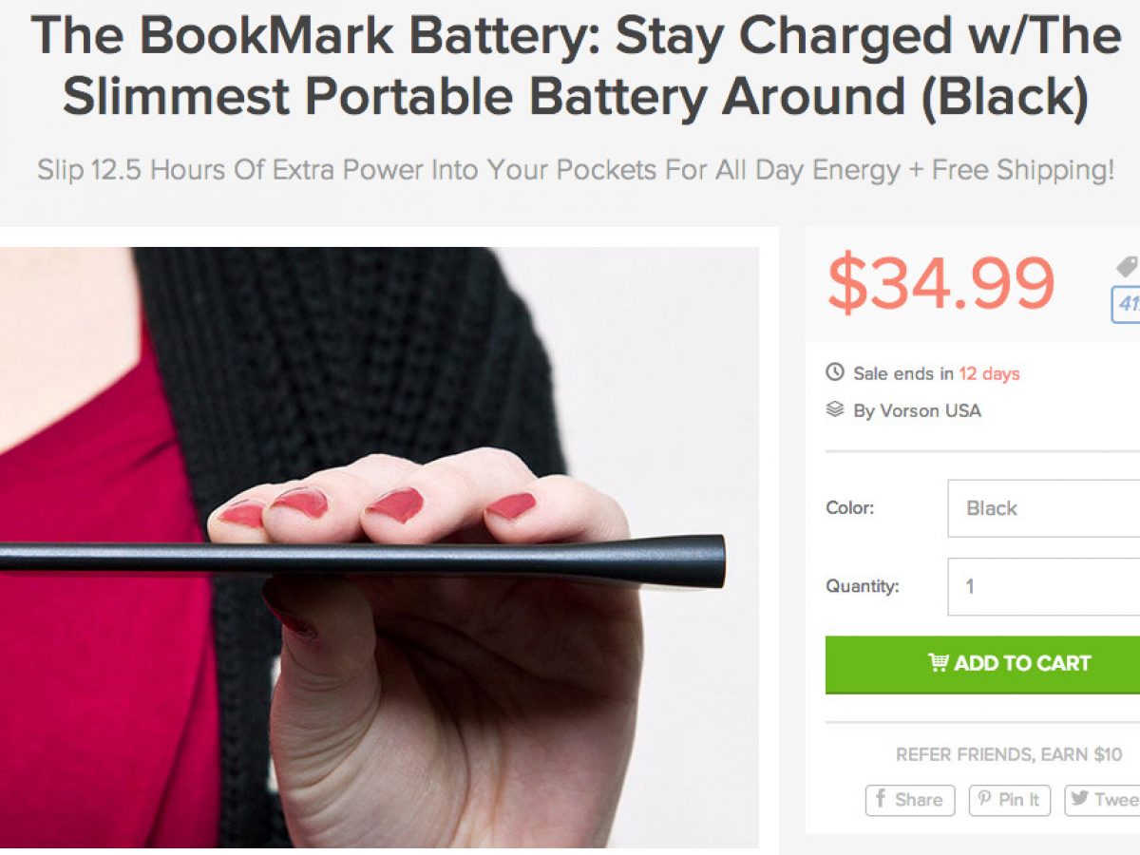Share the deal via Share text
The height and width of the screenshot is (855, 1140).
[919, 800]
